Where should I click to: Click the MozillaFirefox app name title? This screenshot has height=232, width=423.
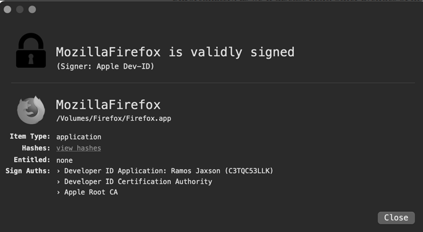(x=108, y=105)
